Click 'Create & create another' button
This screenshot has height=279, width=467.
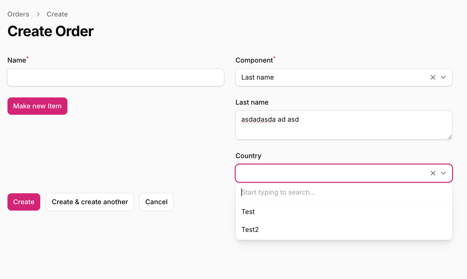pyautogui.click(x=90, y=202)
